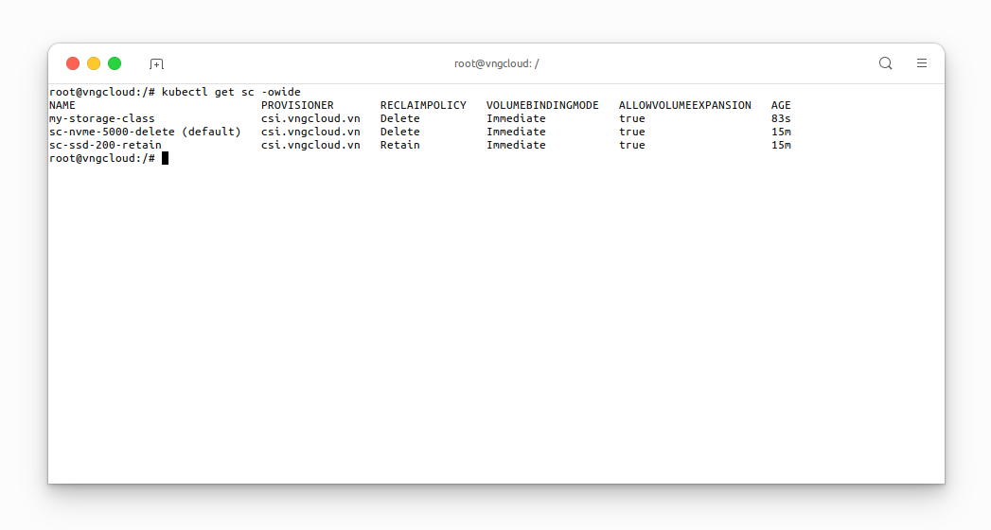This screenshot has width=991, height=530.
Task: Open a new terminal tab
Action: (x=157, y=63)
